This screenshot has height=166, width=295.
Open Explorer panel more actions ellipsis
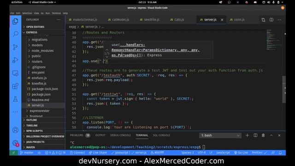coord(59,19)
